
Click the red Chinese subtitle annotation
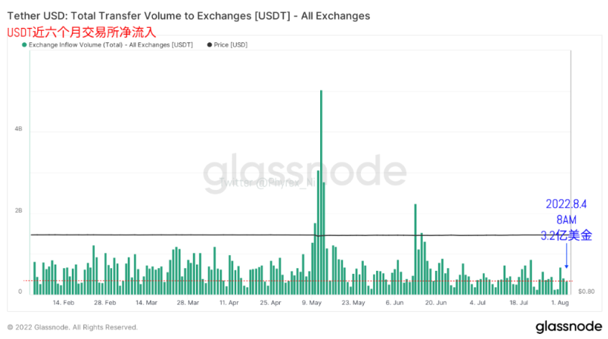coord(81,32)
